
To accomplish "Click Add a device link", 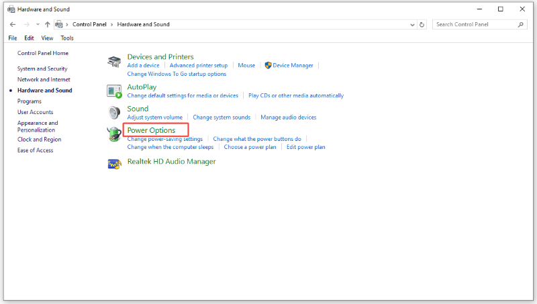I will 143,65.
